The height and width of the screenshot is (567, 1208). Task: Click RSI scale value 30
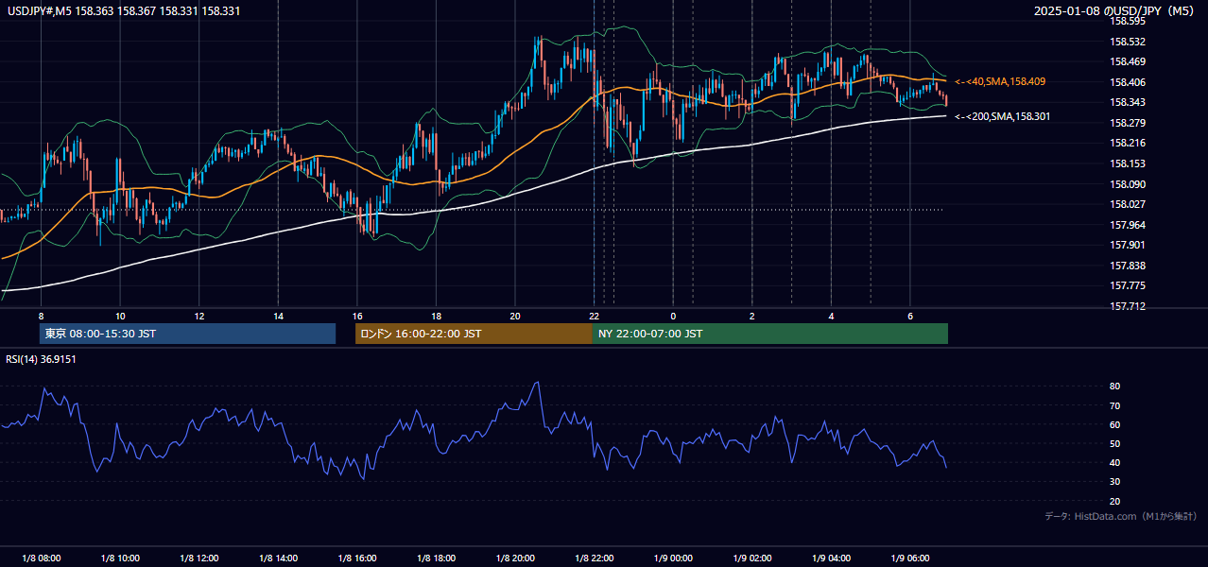point(1114,482)
